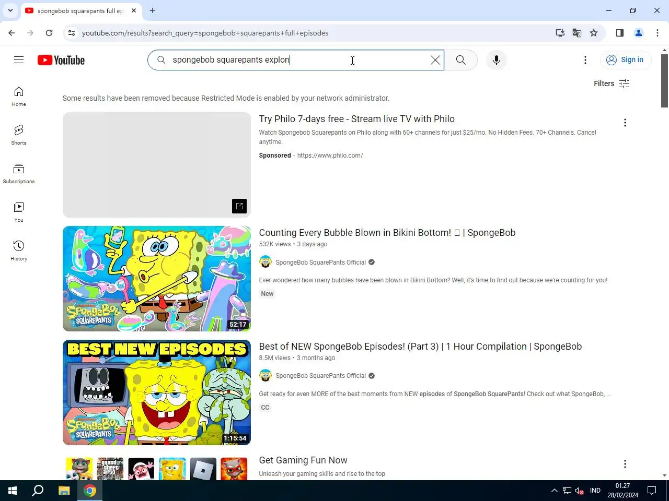Visit the philo.com sponsored link

point(330,156)
